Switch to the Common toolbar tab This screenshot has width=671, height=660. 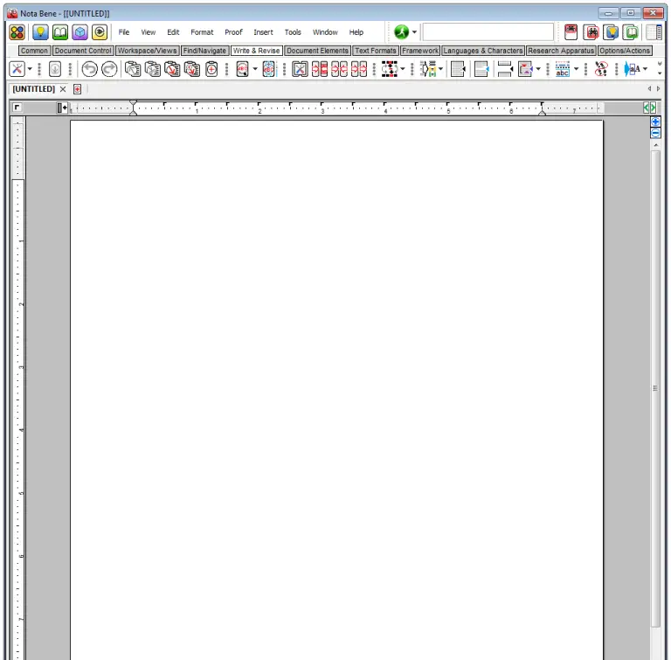pyautogui.click(x=35, y=51)
